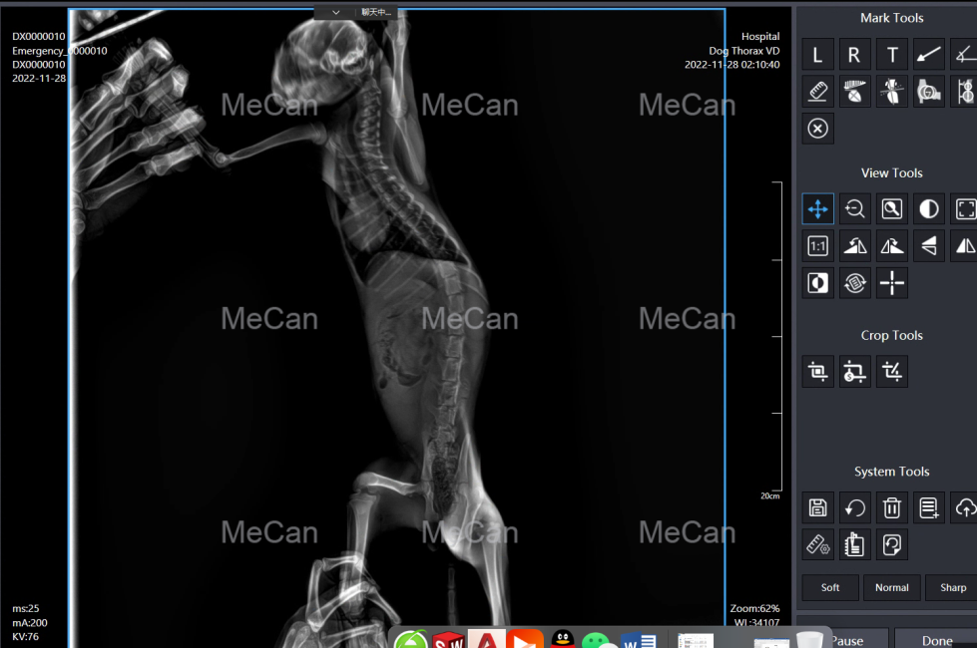Select the freeform crop tool
The width and height of the screenshot is (977, 648).
tap(891, 372)
